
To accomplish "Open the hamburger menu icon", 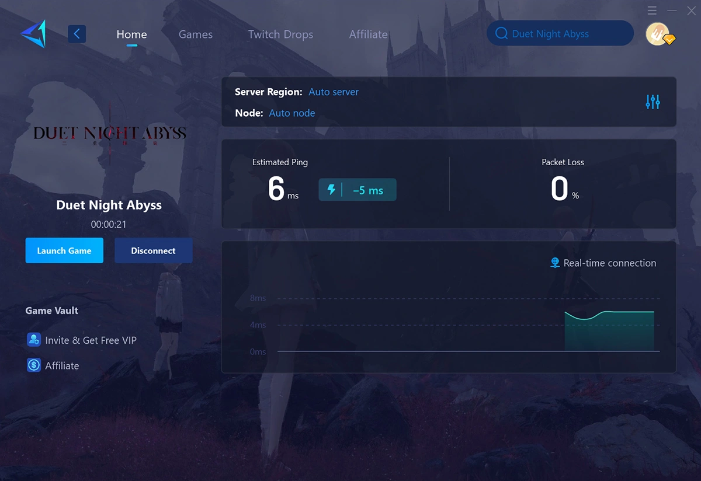I will tap(652, 10).
